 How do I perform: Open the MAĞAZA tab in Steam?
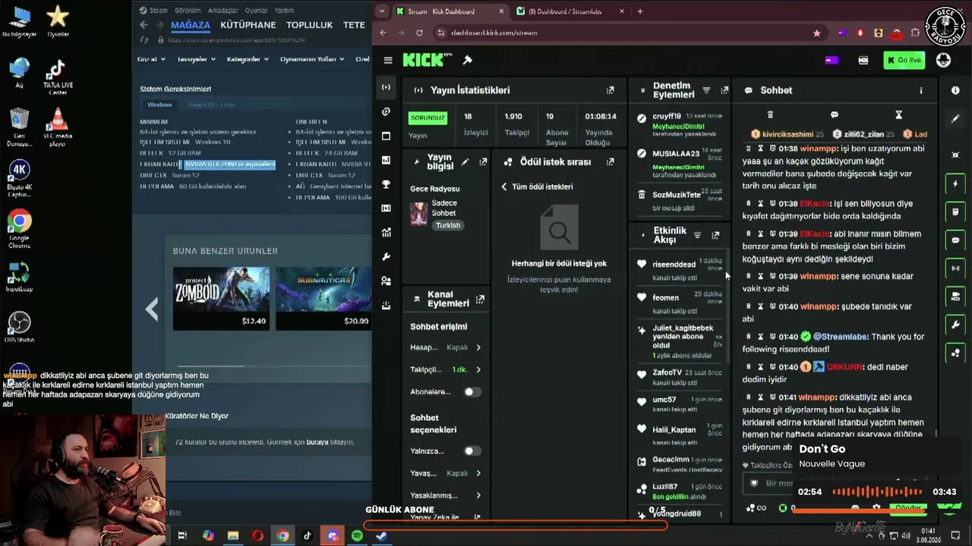191,25
